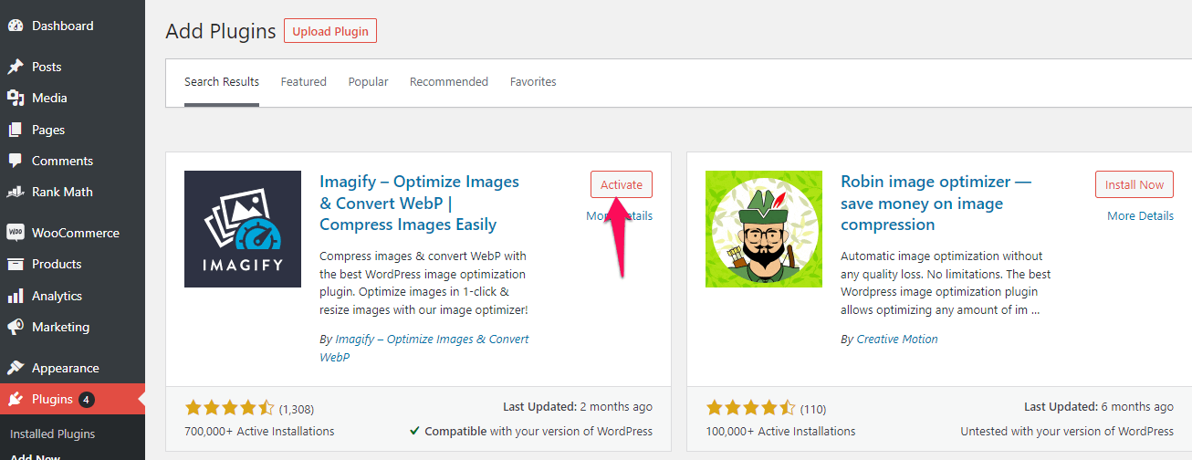Image resolution: width=1192 pixels, height=460 pixels.
Task: Click the Marketing megaphone icon
Action: click(x=16, y=327)
